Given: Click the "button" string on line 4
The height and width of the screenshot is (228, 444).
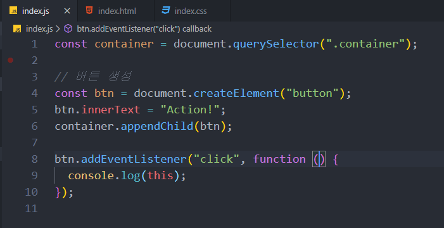Looking at the screenshot, I should point(313,93).
